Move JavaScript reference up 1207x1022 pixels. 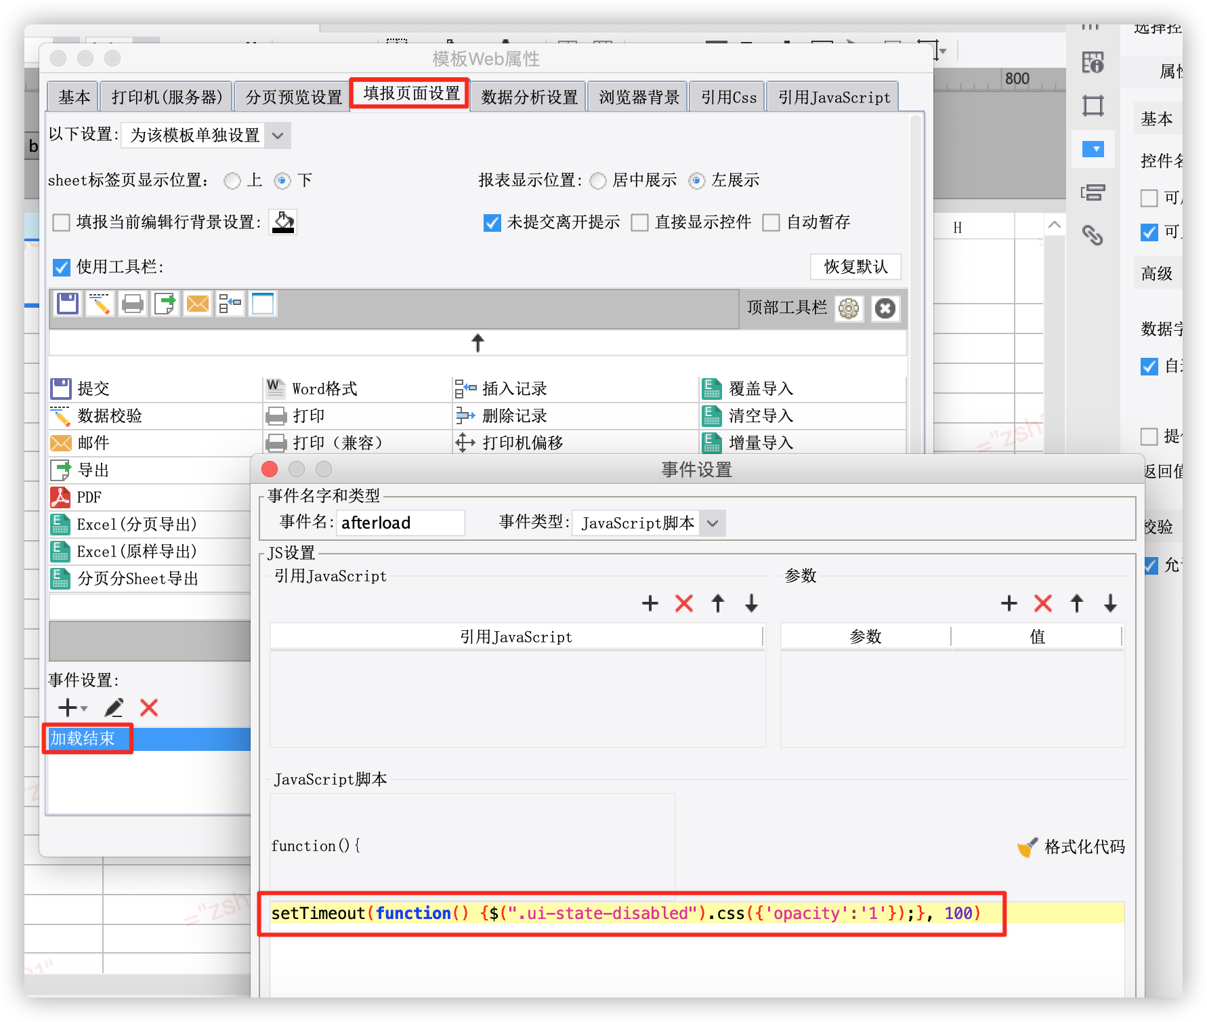pyautogui.click(x=718, y=603)
